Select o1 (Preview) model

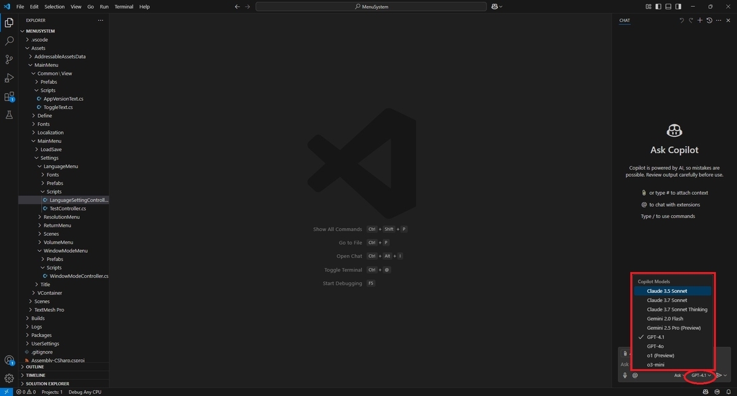673,355
